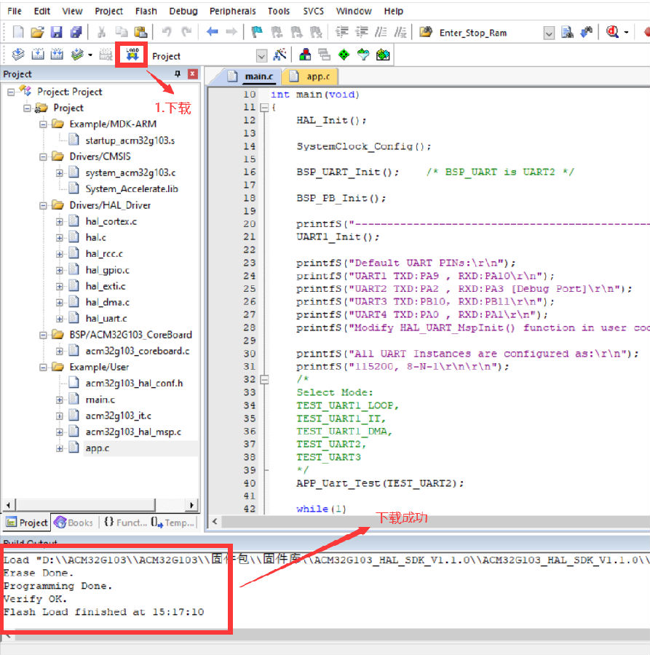
Task: Collapse the main function code fold
Action: pyautogui.click(x=263, y=108)
